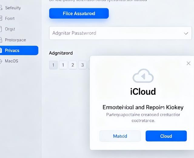Viewport: 194px width, 158px height.
Task: Select the highlighted Privacs sidebar item
Action: click(19, 50)
